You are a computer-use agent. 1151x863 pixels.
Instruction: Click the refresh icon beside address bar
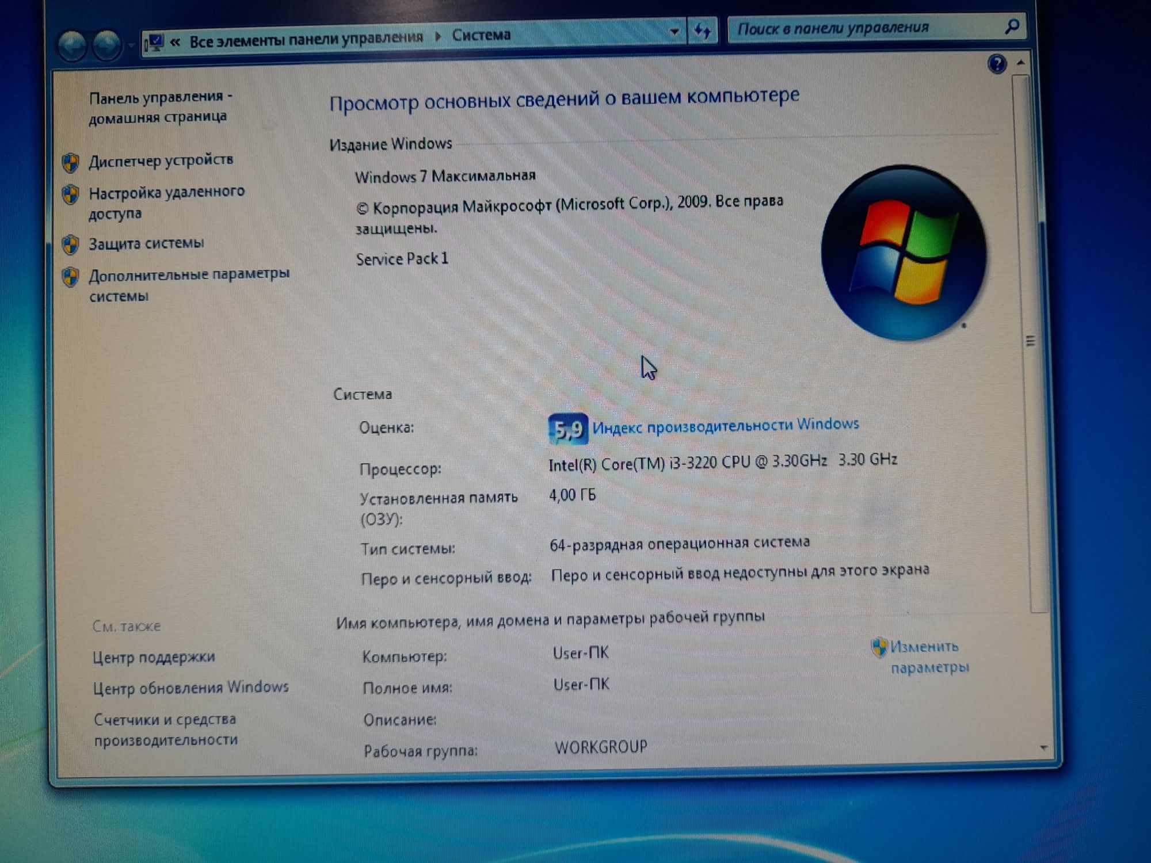click(703, 30)
